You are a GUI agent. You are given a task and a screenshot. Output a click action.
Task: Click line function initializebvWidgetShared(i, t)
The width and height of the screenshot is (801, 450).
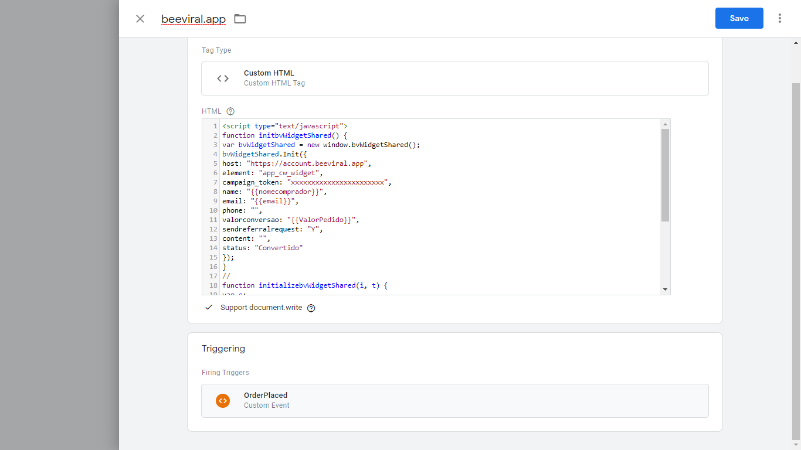[305, 285]
